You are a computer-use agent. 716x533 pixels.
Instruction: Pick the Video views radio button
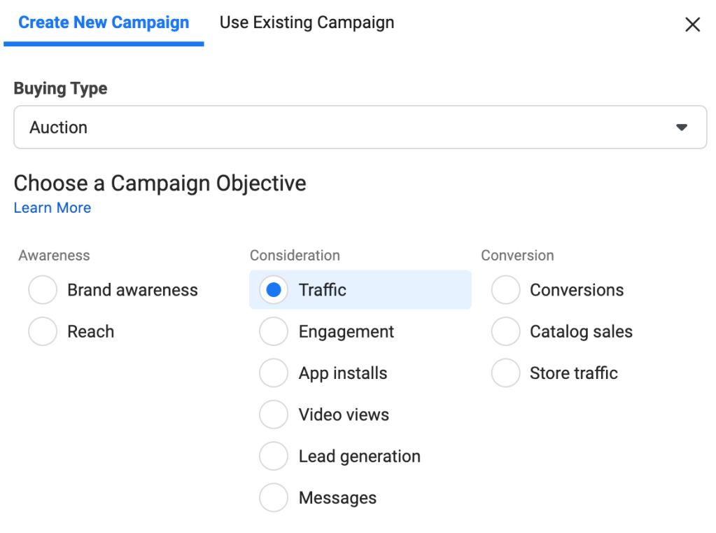point(274,415)
